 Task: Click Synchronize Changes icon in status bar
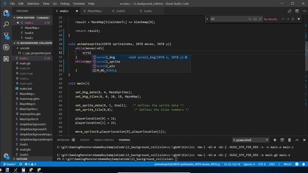[21, 164]
